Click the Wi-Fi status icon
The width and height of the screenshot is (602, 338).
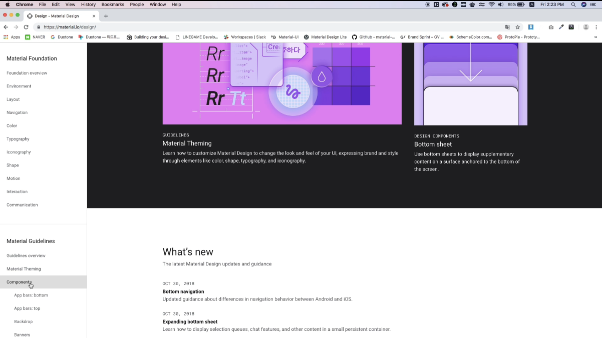[492, 4]
